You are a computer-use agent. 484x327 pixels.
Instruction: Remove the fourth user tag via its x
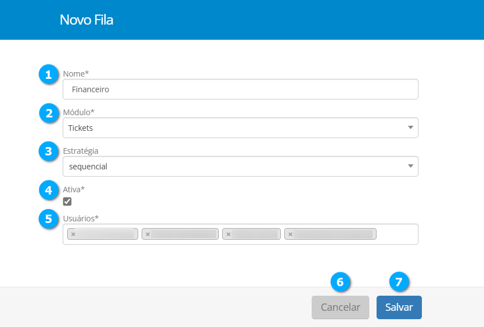tap(290, 234)
